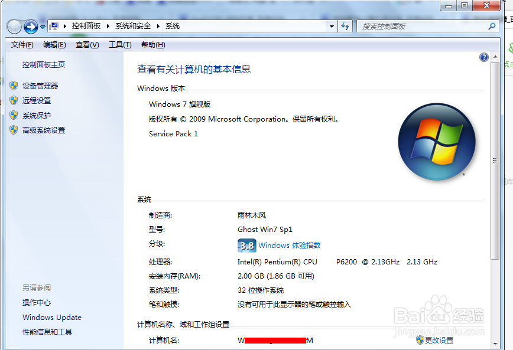Expand the breadcrumb arrow after 系统和安全
This screenshot has height=350, width=513.
157,26
